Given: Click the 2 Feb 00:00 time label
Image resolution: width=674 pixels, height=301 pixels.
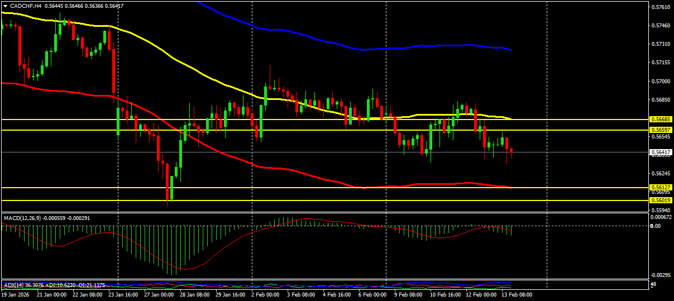Looking at the screenshot, I should [x=265, y=294].
